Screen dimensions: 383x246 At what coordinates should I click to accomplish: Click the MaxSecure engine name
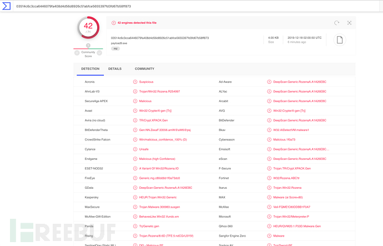click(92, 207)
